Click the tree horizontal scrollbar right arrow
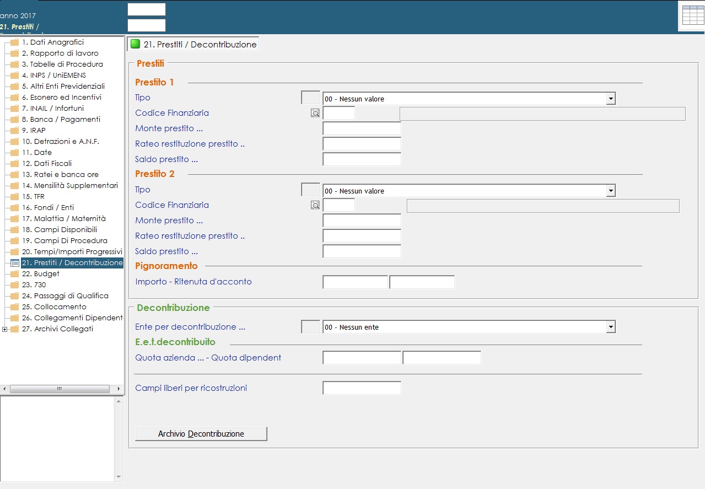705x489 pixels. point(119,389)
